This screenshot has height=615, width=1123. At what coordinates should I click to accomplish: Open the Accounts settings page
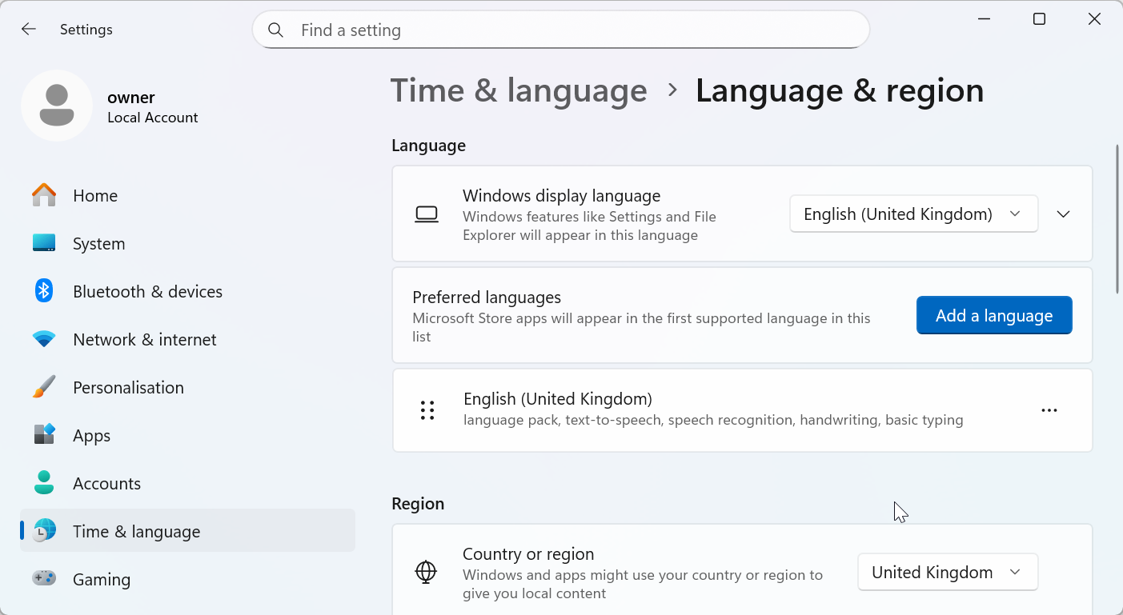[106, 483]
